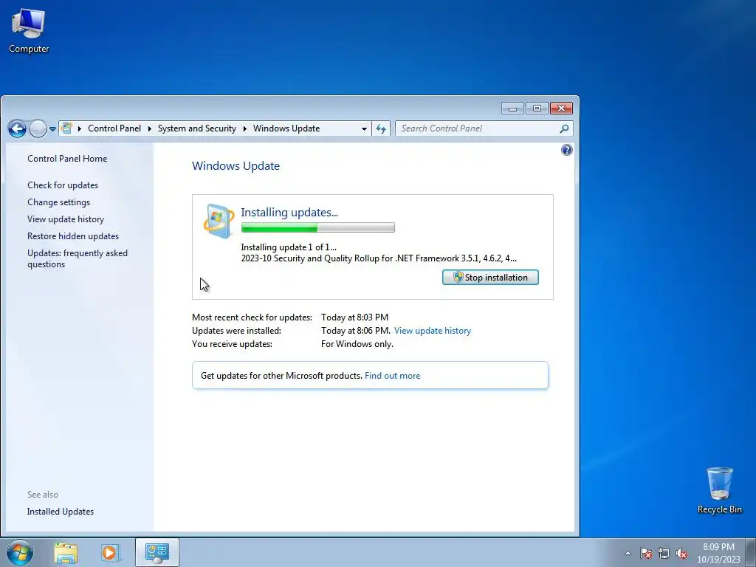Open View update history in sidebar
This screenshot has height=567, width=756.
pos(66,219)
